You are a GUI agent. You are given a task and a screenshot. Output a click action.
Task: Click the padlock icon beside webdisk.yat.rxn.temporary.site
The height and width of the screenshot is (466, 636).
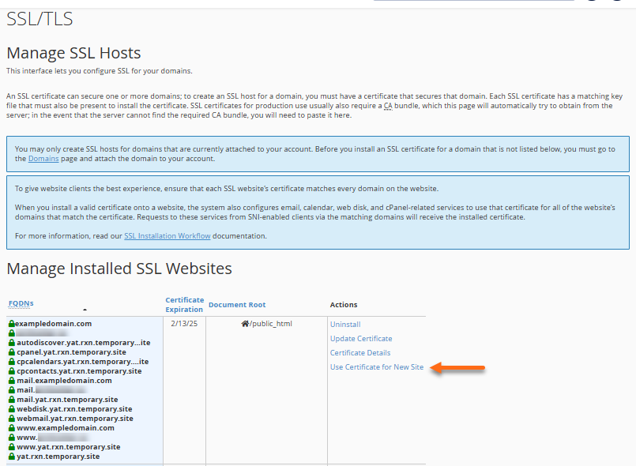click(x=10, y=409)
